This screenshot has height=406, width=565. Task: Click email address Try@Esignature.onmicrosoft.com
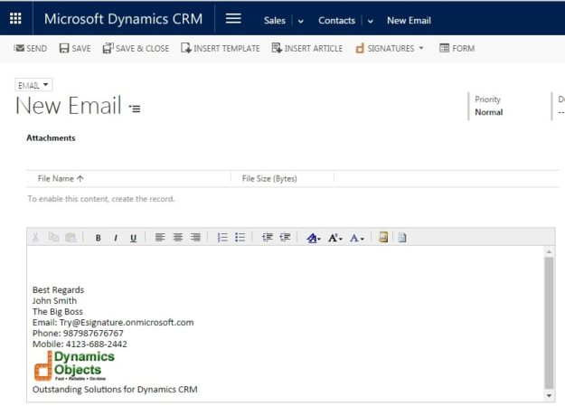click(127, 322)
